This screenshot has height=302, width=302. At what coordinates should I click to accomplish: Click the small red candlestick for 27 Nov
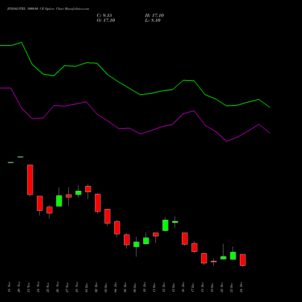(69, 196)
